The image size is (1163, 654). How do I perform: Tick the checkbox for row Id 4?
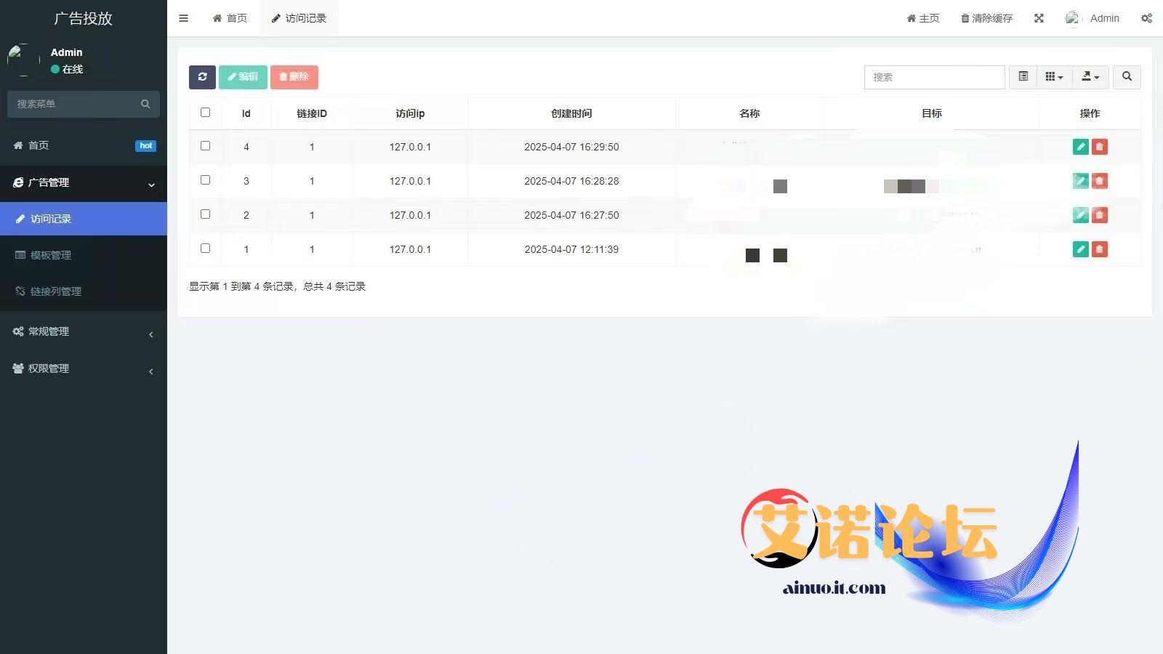[205, 146]
